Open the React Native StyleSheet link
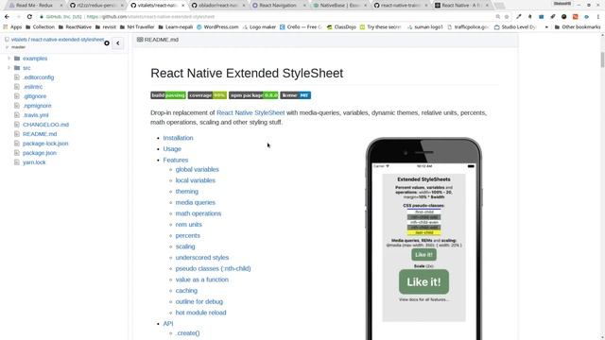 (x=251, y=112)
